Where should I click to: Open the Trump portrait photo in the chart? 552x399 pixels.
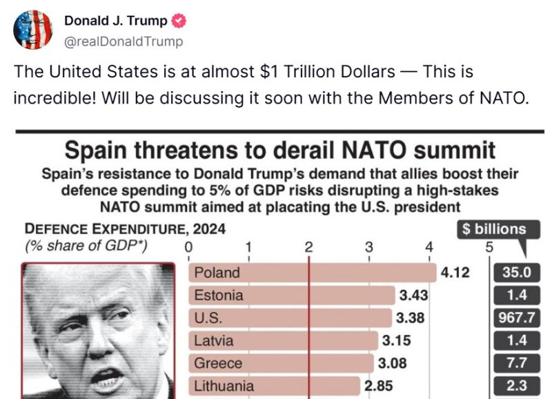(x=98, y=331)
